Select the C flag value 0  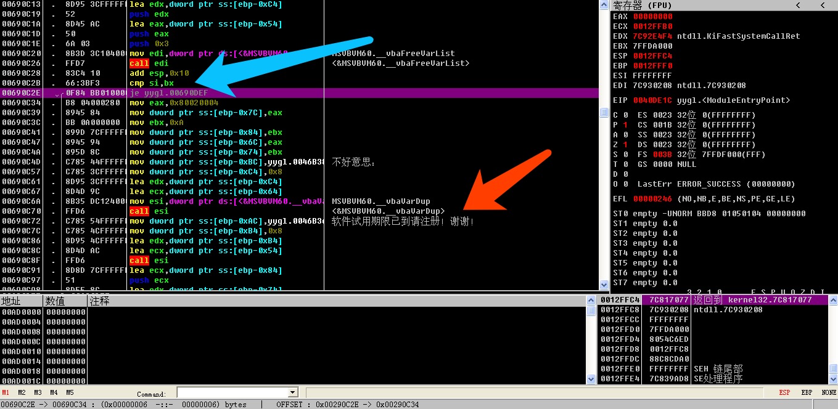tap(625, 115)
